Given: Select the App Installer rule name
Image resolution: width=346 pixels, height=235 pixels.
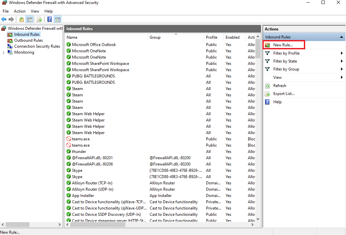Looking at the screenshot, I should [83, 196].
